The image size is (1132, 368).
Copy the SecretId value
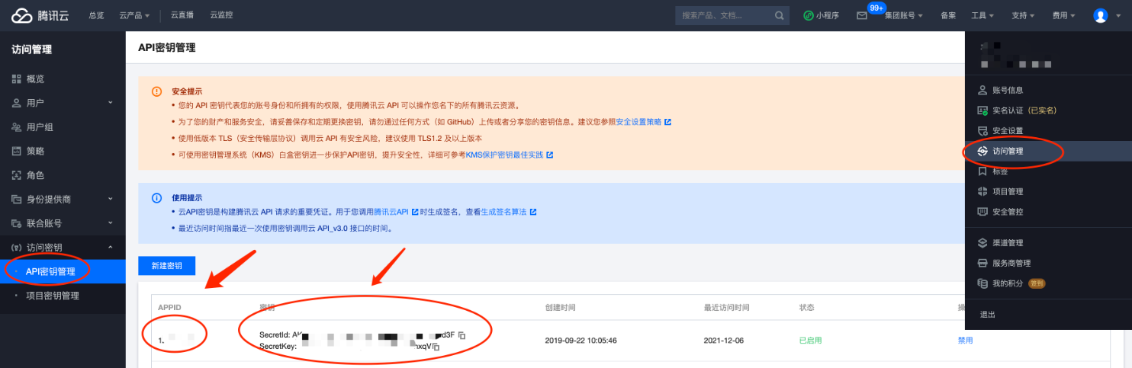coord(462,335)
